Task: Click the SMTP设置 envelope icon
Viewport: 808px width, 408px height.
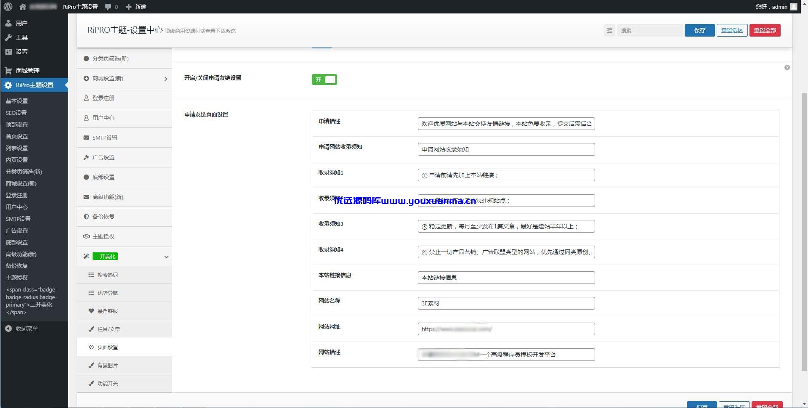Action: (x=86, y=138)
